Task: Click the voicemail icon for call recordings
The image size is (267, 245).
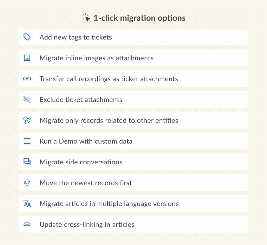Action: tap(27, 79)
